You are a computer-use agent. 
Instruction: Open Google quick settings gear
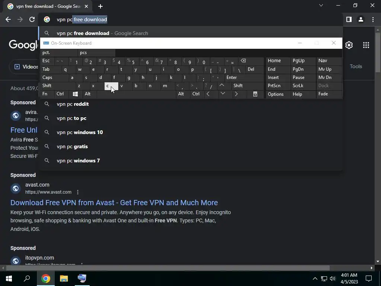[349, 45]
